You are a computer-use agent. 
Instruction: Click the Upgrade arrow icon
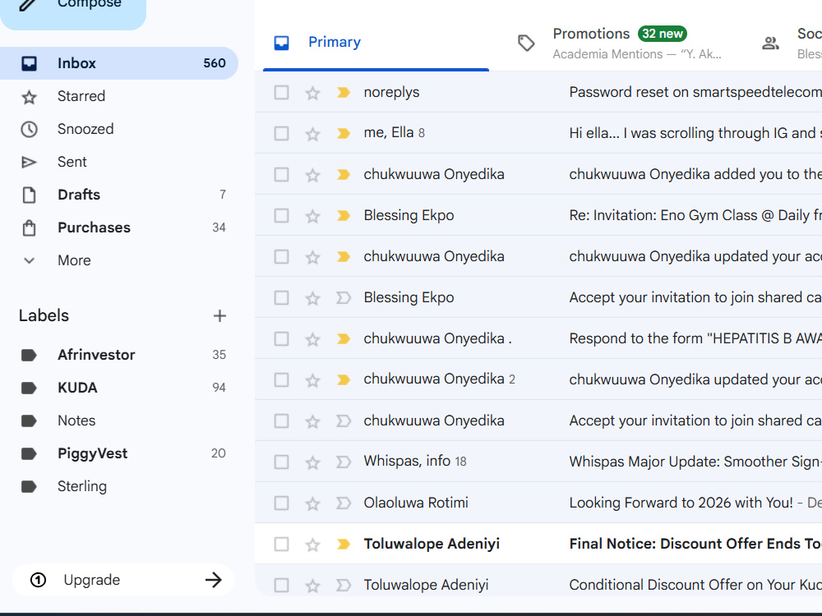(214, 580)
